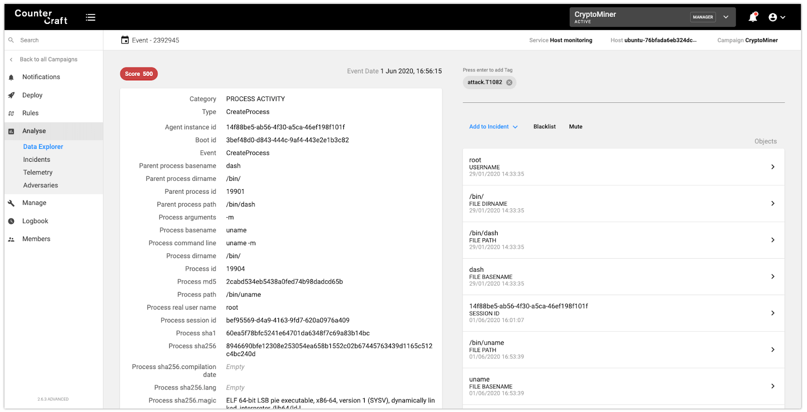Click the back arrow icon beside Campaigns
This screenshot has width=807, height=412.
(11, 59)
